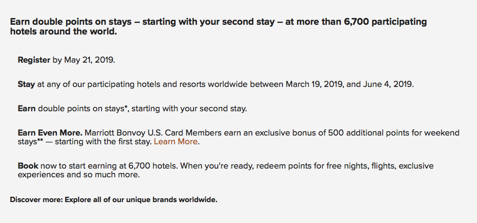This screenshot has height=223, width=477.
Task: Click the bold Stay word
Action: coord(26,85)
